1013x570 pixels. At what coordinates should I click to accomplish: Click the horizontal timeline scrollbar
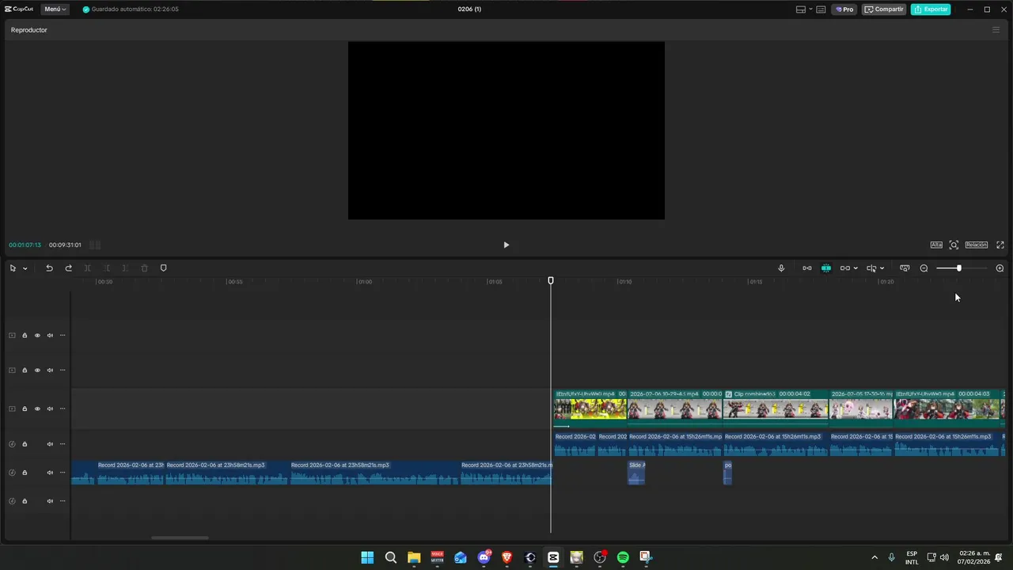pos(180,538)
